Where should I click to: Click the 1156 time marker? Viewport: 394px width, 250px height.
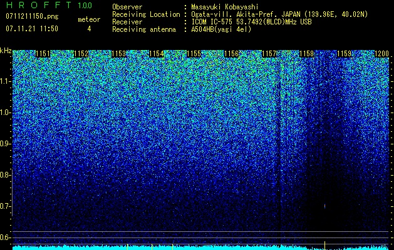pos(231,54)
